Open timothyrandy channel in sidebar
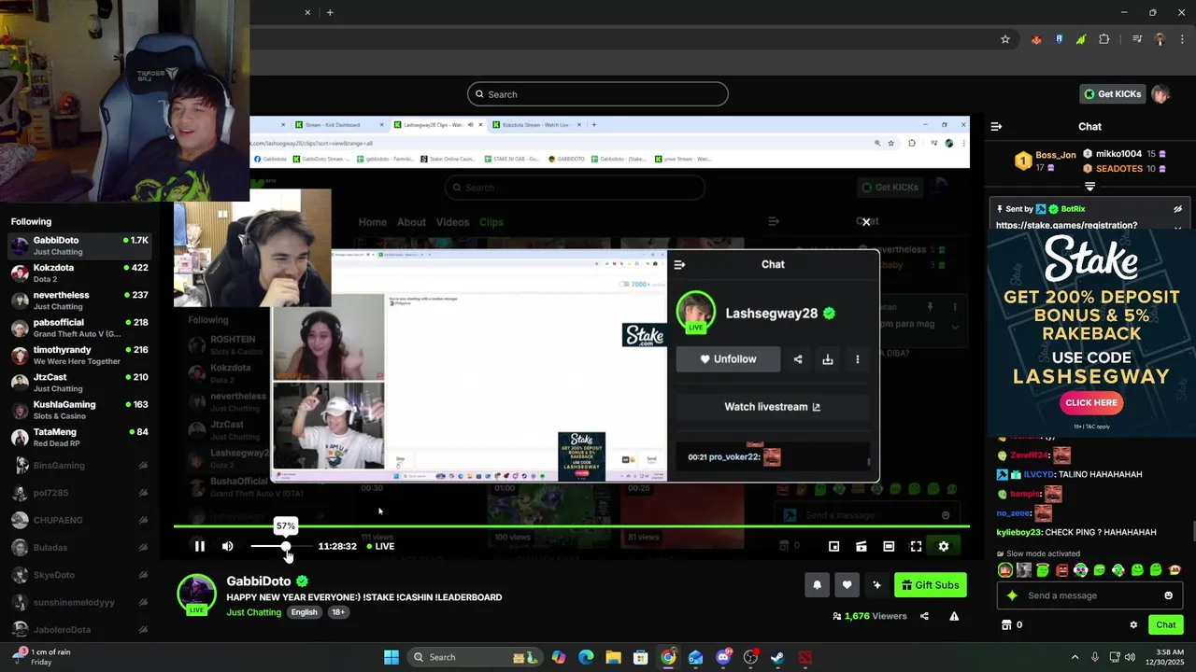Viewport: 1196px width, 672px height. (x=78, y=355)
